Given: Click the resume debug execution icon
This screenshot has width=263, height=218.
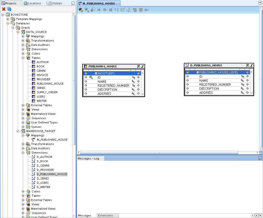Looking at the screenshot, I should click(x=105, y=10).
